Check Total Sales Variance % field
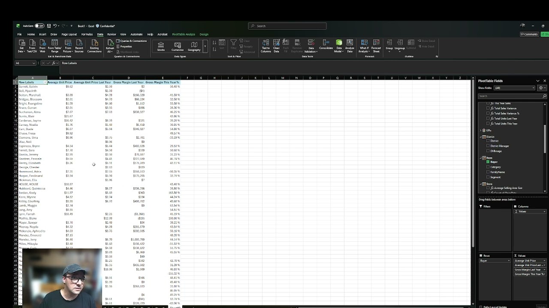Screen dimensions: 549x308 [488, 113]
